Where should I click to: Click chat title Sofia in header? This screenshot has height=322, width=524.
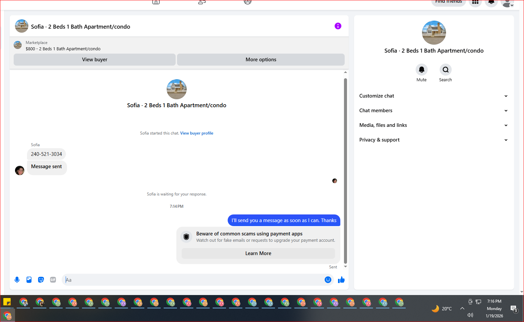(x=81, y=27)
